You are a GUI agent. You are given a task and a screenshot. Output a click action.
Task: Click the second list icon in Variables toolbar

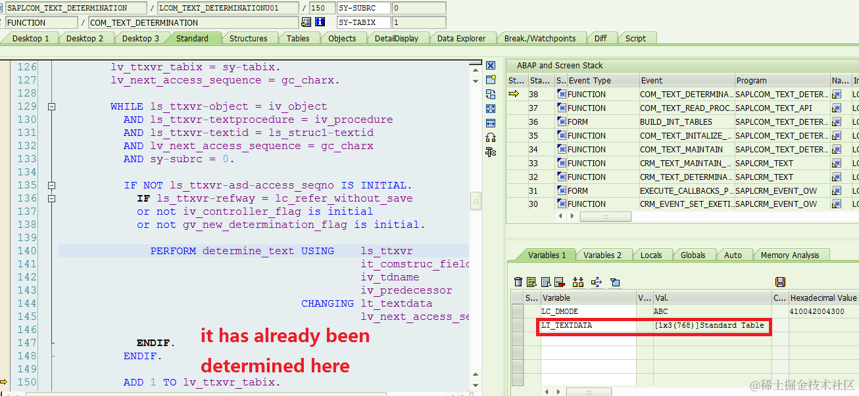click(546, 282)
